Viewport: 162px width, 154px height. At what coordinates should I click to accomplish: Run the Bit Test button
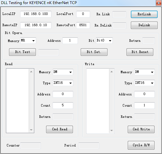click(x=22, y=52)
